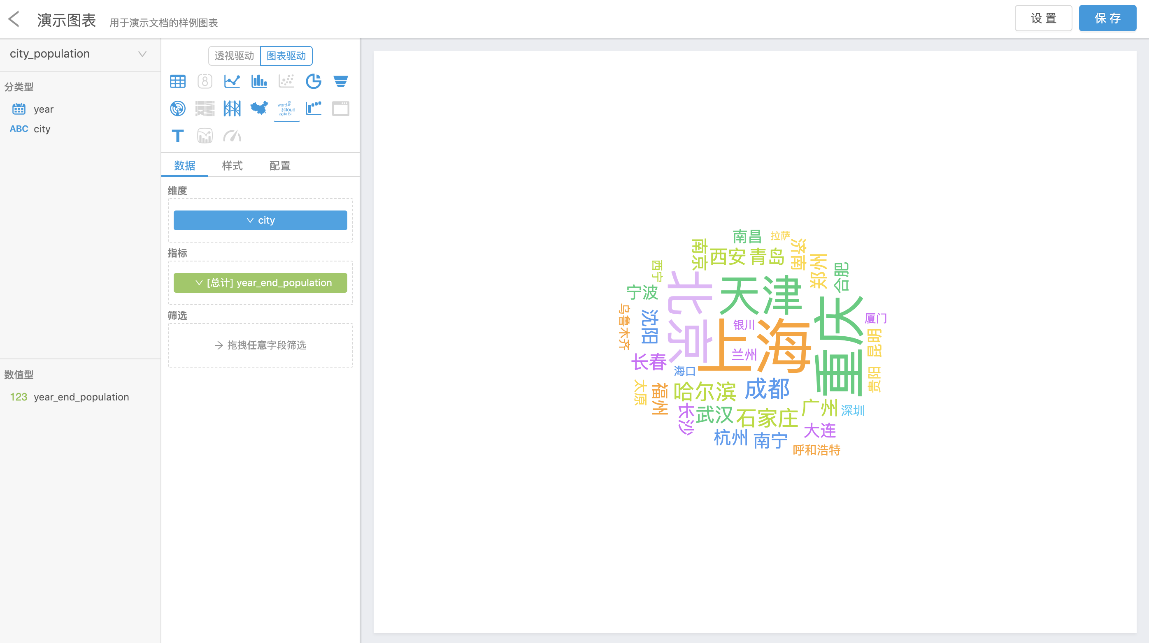Image resolution: width=1149 pixels, height=643 pixels.
Task: Open the year_end_population metric dropdown
Action: (x=260, y=282)
